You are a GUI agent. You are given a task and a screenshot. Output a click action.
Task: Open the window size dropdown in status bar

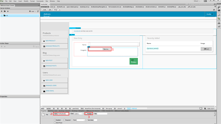tap(211, 108)
